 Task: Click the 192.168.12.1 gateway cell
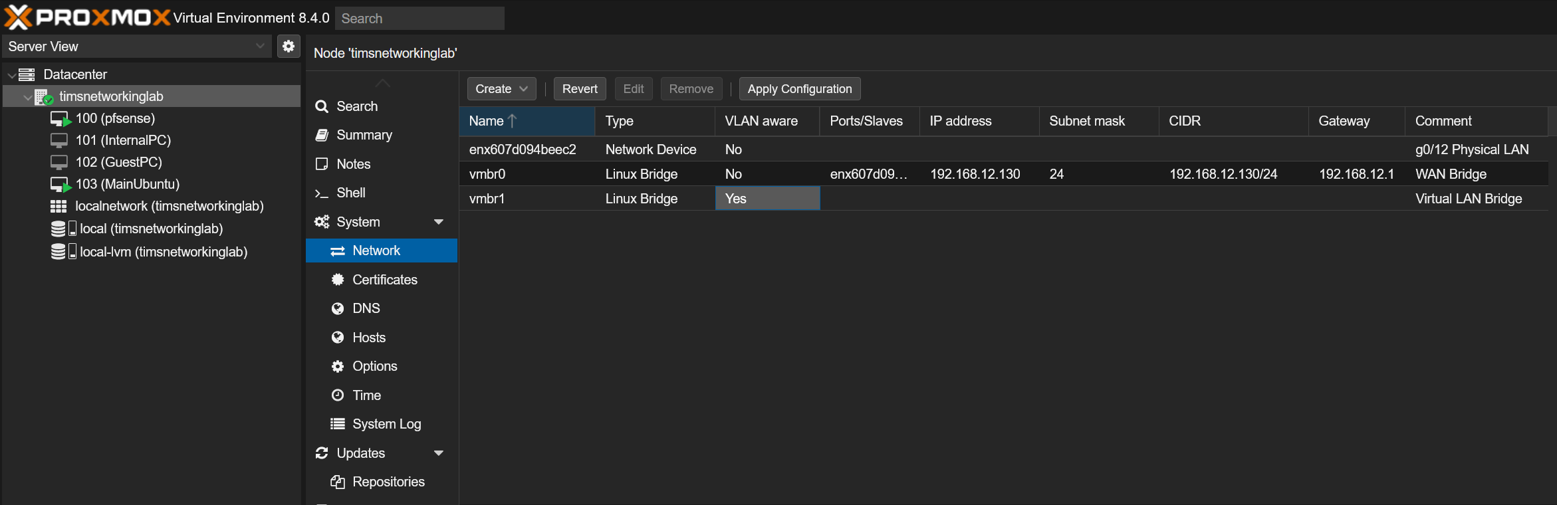point(1357,174)
